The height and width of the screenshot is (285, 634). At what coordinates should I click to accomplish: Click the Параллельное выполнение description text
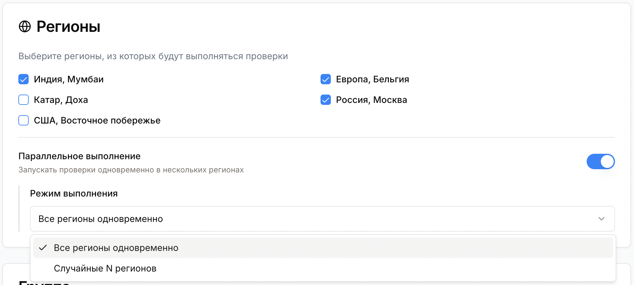tap(131, 170)
